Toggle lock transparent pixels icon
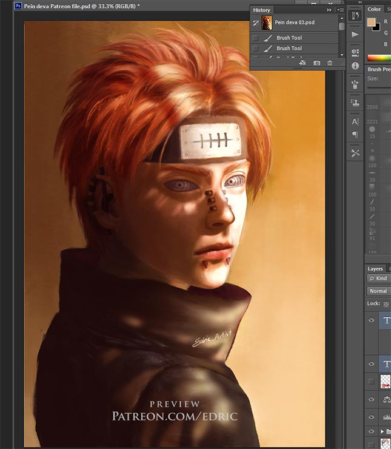Viewport: 391px width, 449px height. [386, 304]
